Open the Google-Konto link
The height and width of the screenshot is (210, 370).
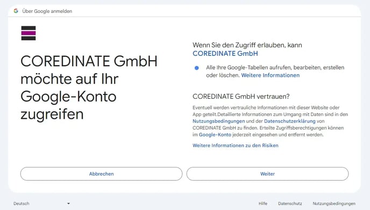pos(215,135)
